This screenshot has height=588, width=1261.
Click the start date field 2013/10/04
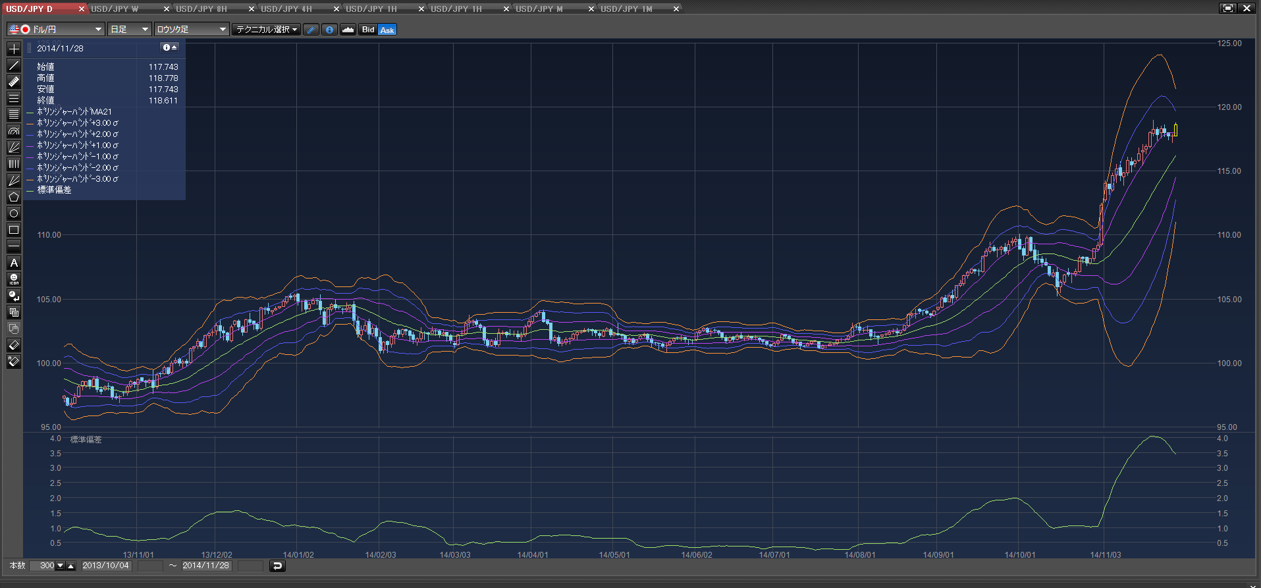point(106,566)
